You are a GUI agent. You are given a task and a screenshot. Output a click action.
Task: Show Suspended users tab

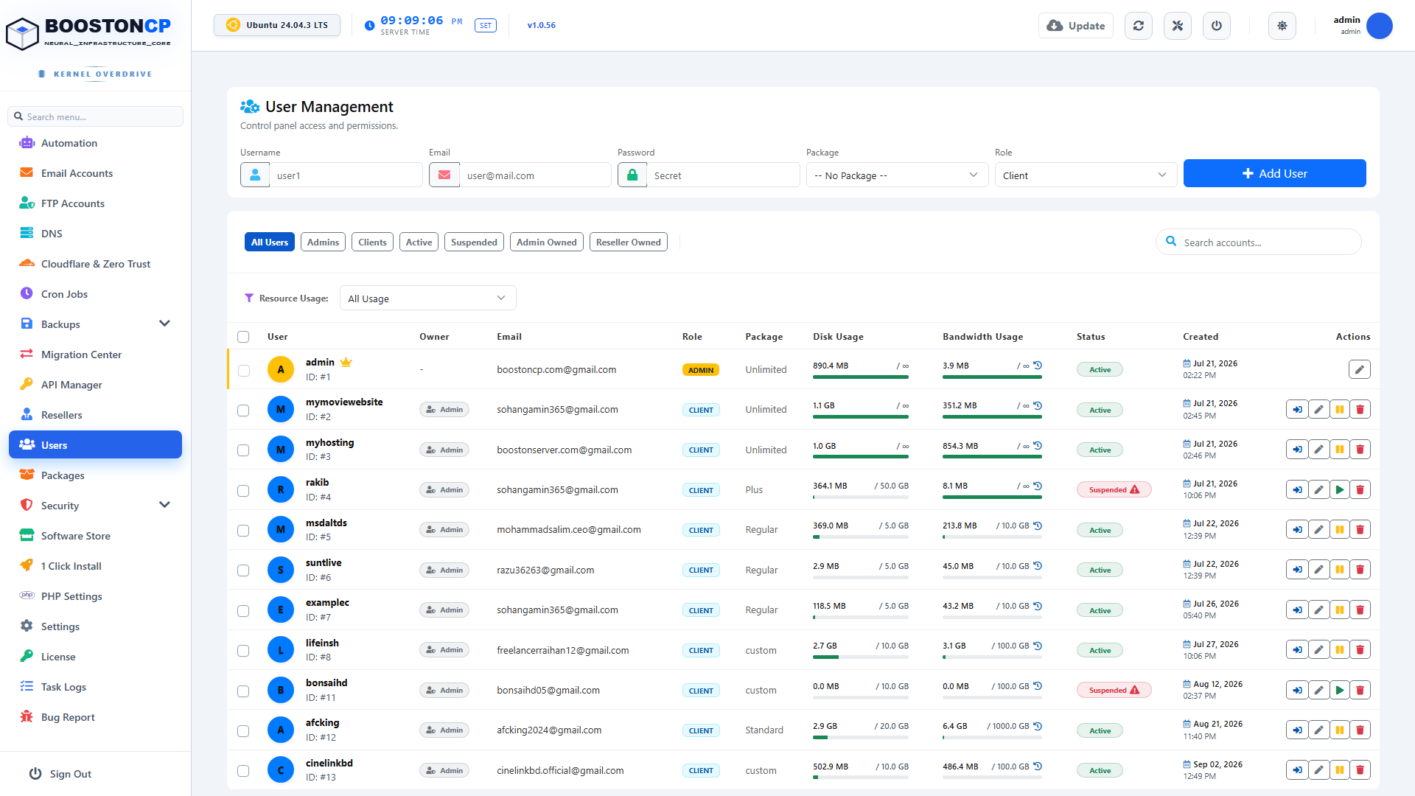tap(474, 242)
